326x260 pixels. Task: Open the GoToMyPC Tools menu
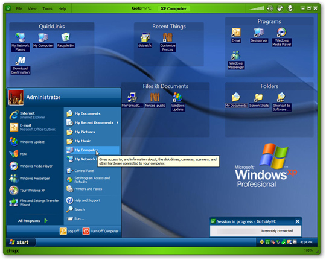(47, 8)
